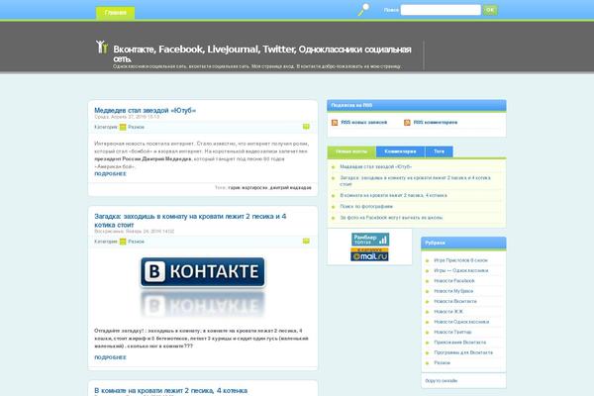Click the search magnifier icon
The height and width of the screenshot is (396, 594).
click(364, 10)
